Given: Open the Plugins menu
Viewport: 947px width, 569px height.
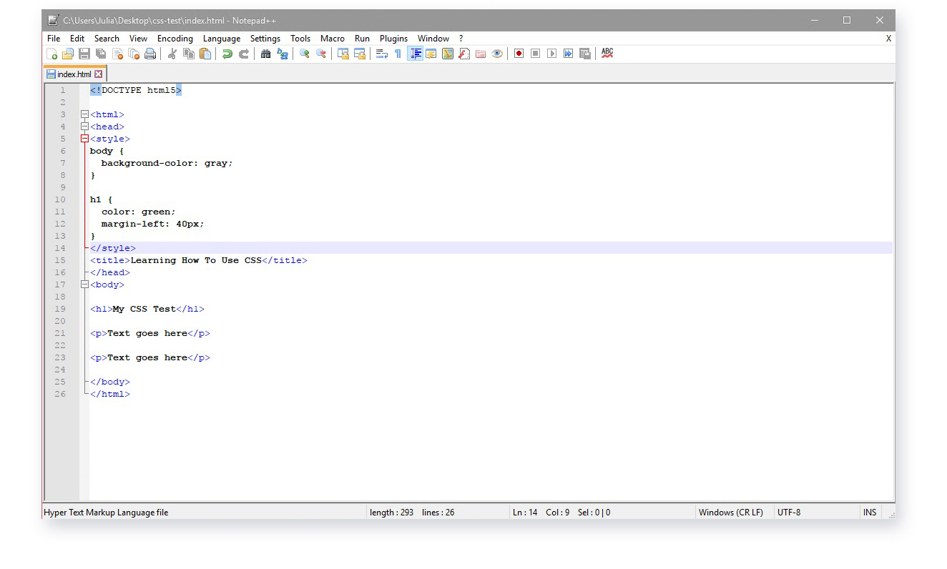Looking at the screenshot, I should pos(394,38).
